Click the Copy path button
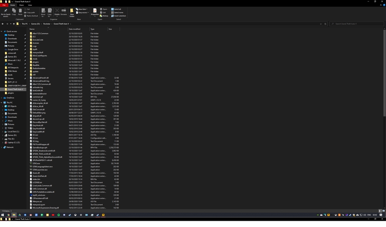The width and height of the screenshot is (386, 227). (30, 13)
